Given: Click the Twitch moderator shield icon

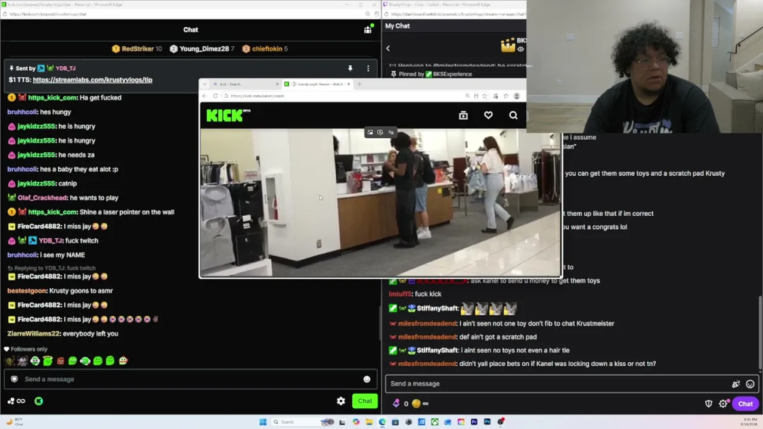Looking at the screenshot, I should pyautogui.click(x=709, y=404).
